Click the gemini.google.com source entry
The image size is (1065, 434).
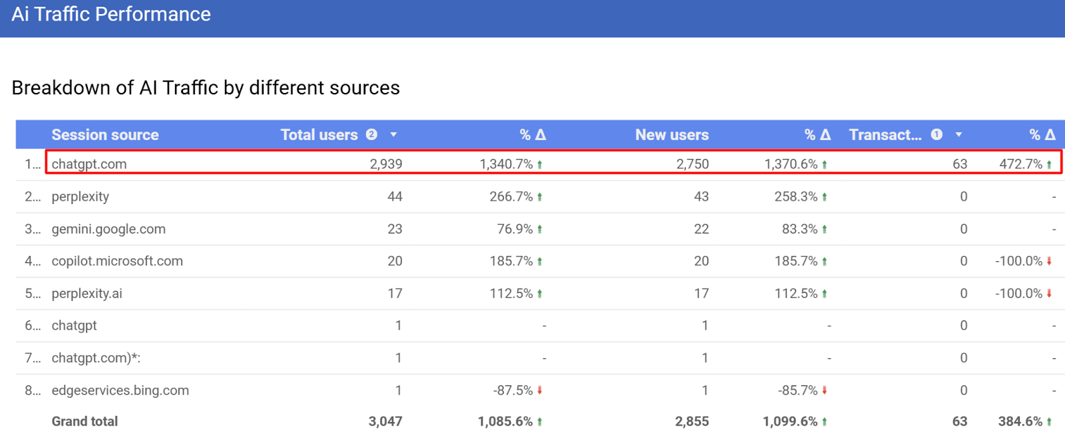(x=108, y=229)
